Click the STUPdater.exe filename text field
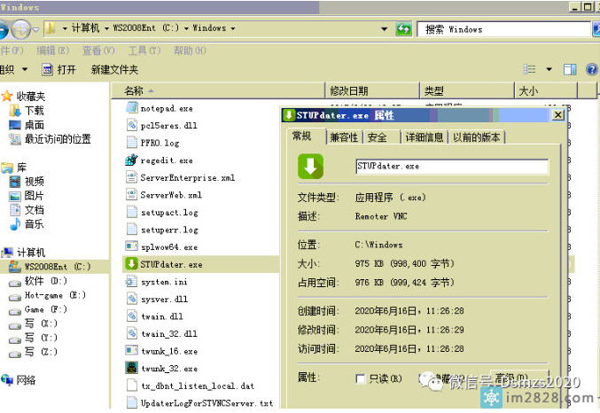The width and height of the screenshot is (600, 413). pos(450,167)
